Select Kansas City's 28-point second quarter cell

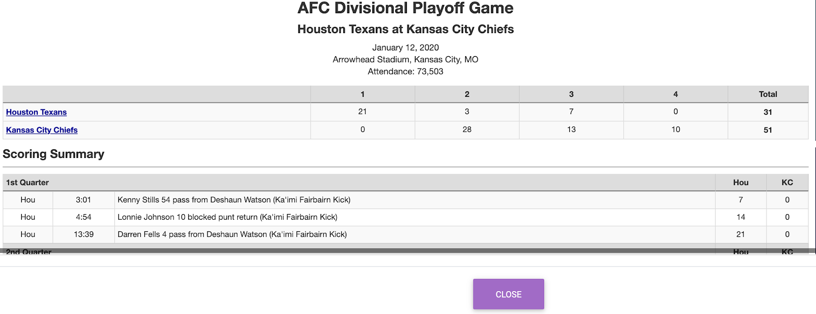467,129
